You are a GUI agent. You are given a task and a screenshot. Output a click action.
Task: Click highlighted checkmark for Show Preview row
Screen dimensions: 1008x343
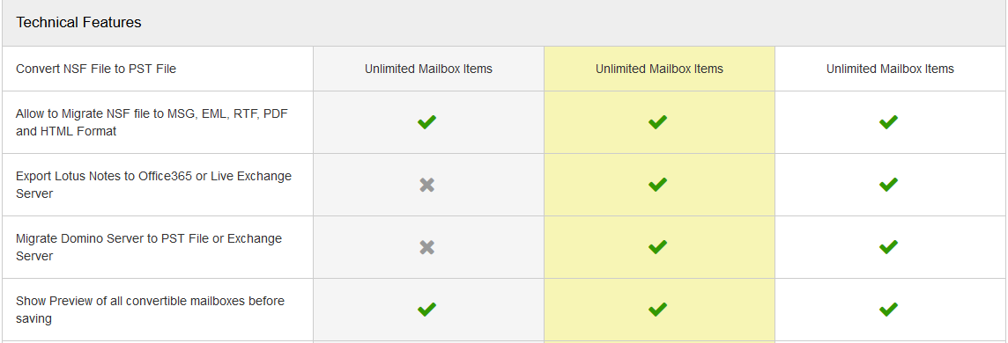[x=657, y=310]
